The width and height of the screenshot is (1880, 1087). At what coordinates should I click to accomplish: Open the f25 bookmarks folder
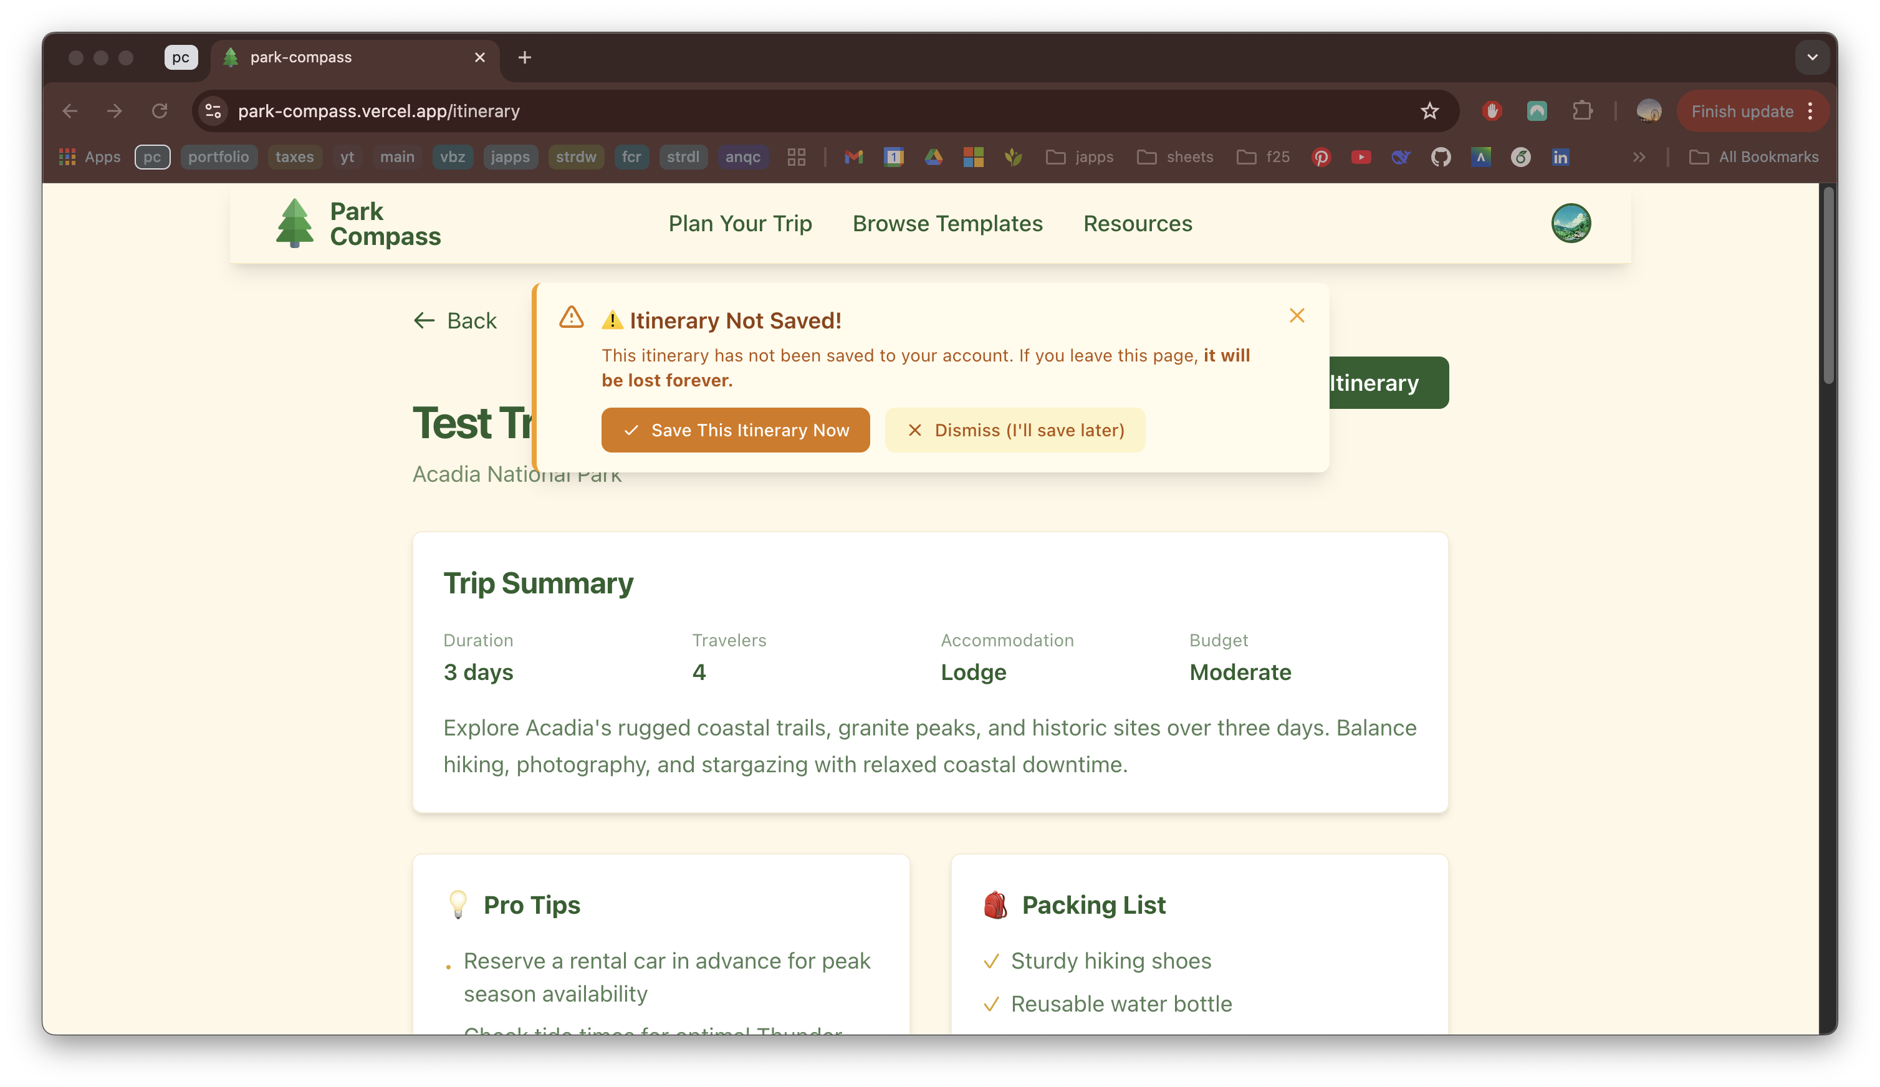[x=1262, y=156]
